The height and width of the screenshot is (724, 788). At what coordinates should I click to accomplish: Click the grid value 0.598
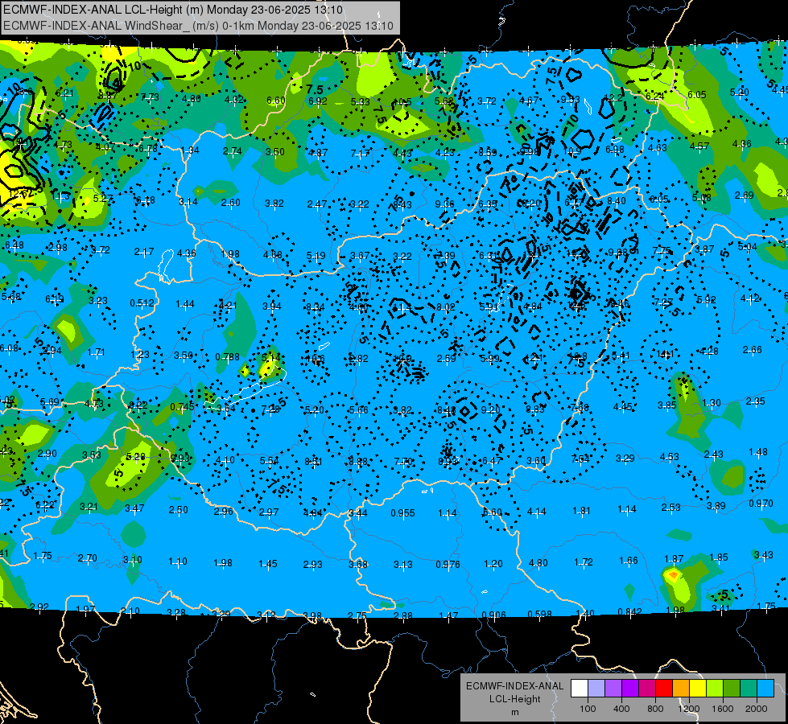coord(540,614)
